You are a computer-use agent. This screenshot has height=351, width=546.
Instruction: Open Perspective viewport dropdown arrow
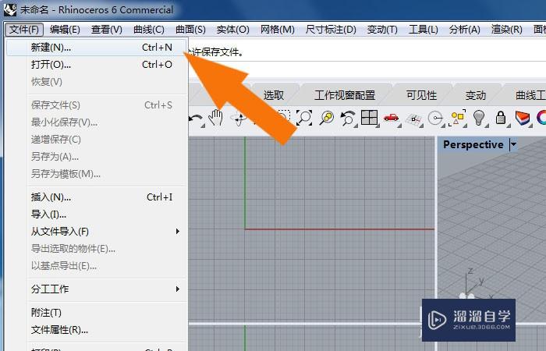(513, 144)
